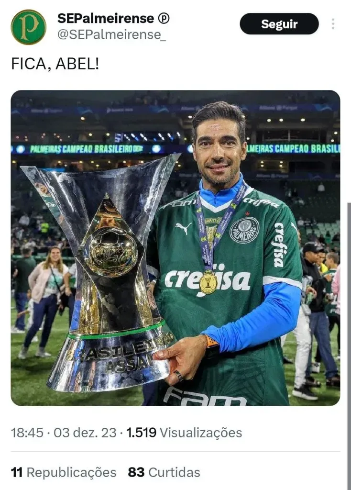Open the 18:45 timestamp link

pos(27,433)
